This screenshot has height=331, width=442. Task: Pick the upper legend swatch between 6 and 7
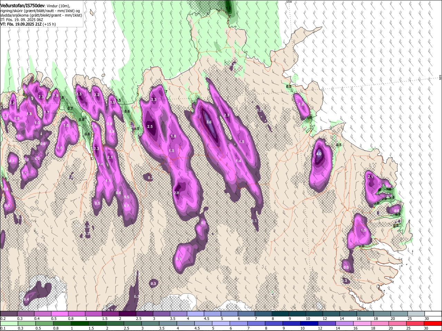247,314
